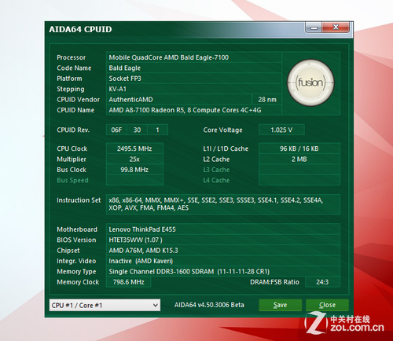
Task: Click the greyed-out L4 Cache label
Action: pyautogui.click(x=216, y=180)
